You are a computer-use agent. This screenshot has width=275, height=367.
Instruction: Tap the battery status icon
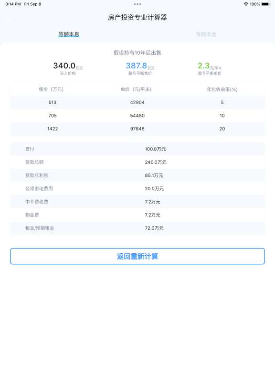tap(265, 4)
